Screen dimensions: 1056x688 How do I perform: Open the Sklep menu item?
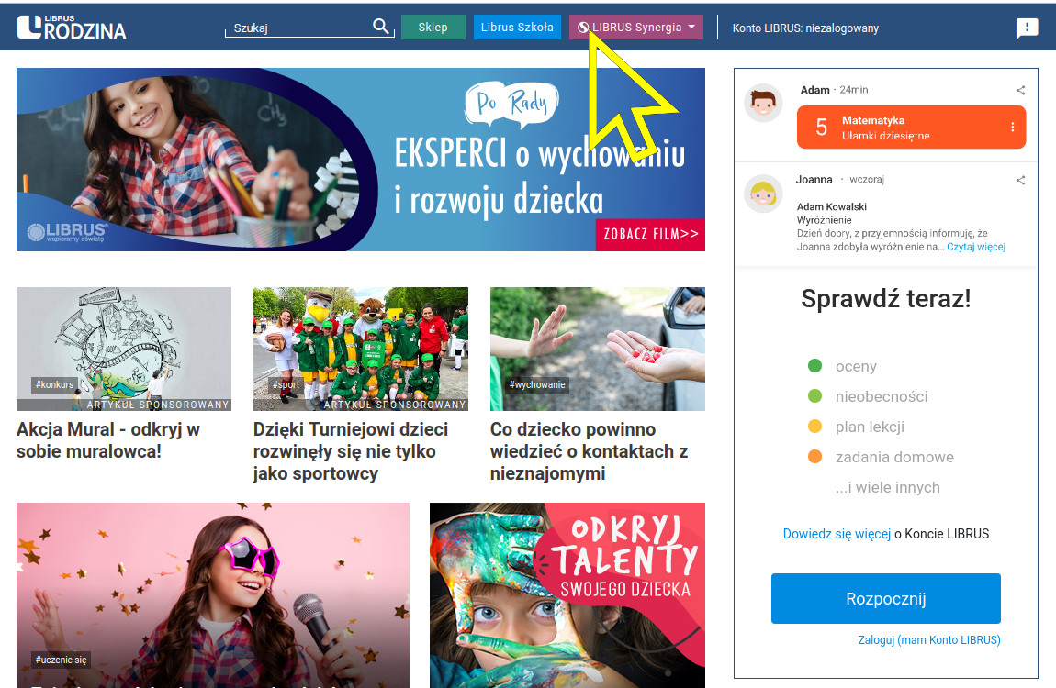[x=433, y=27]
